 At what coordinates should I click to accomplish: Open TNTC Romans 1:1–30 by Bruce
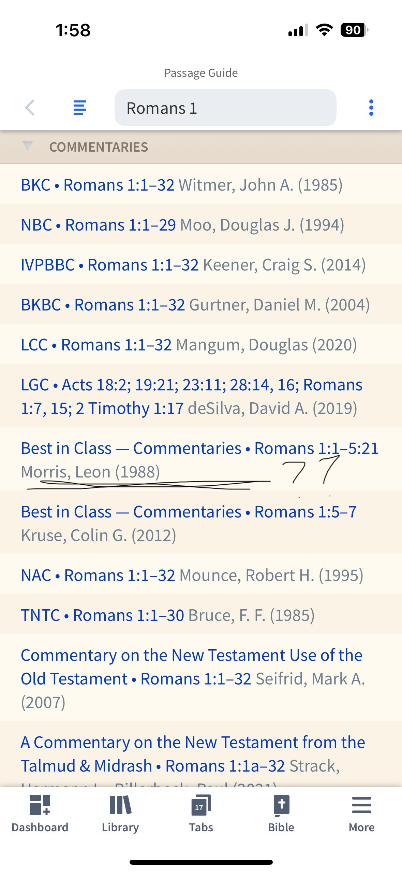pyautogui.click(x=201, y=615)
